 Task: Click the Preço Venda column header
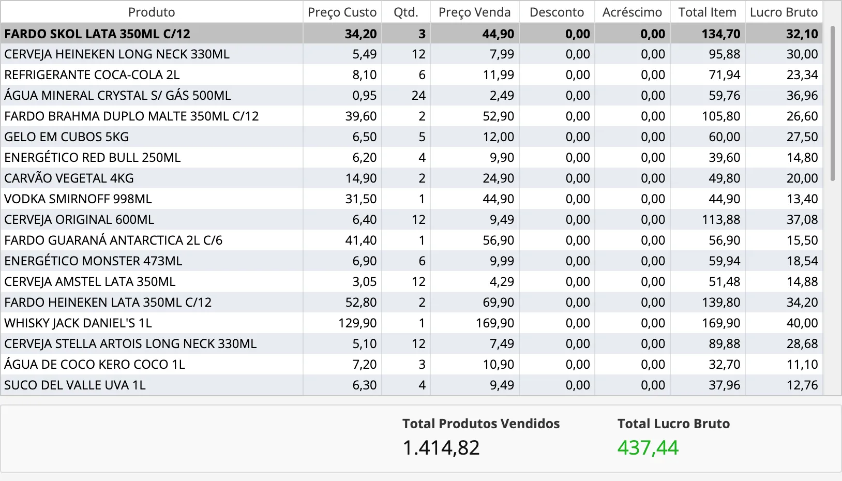point(474,12)
